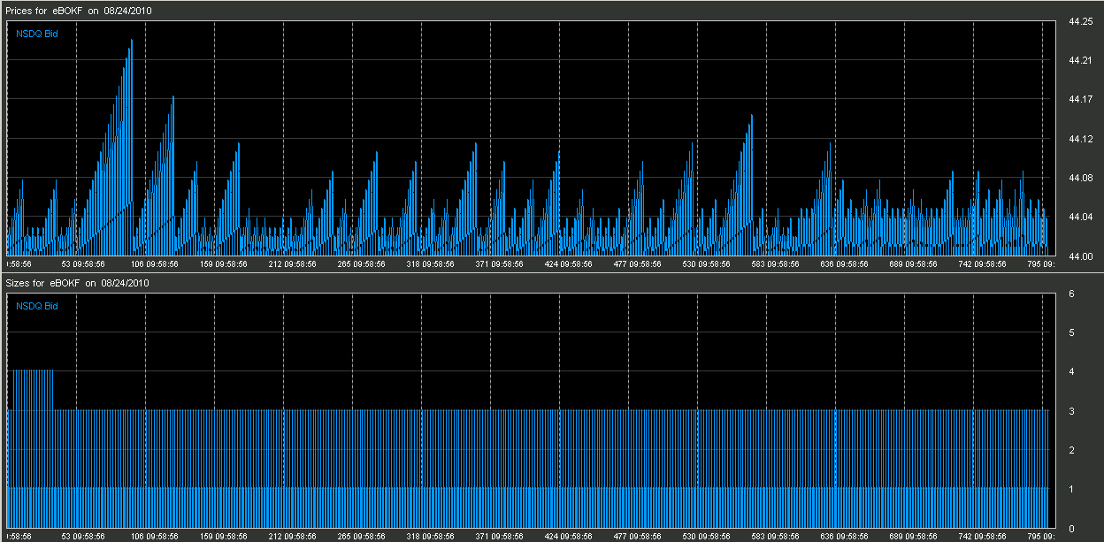1104x542 pixels.
Task: Select '159 09:58:56' tick under the Prices chart
Action: (x=224, y=263)
